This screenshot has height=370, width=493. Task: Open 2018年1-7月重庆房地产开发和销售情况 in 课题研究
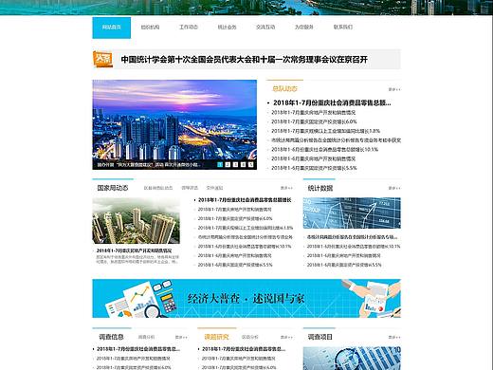(239, 359)
